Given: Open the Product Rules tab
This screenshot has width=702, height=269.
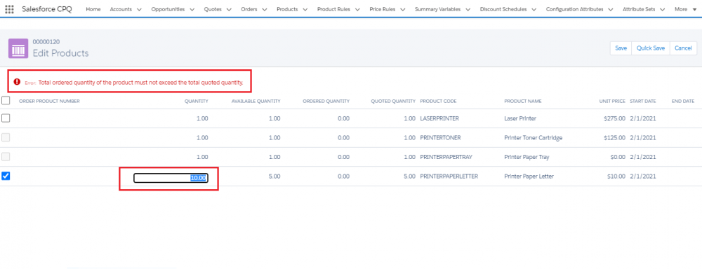Looking at the screenshot, I should coord(333,9).
